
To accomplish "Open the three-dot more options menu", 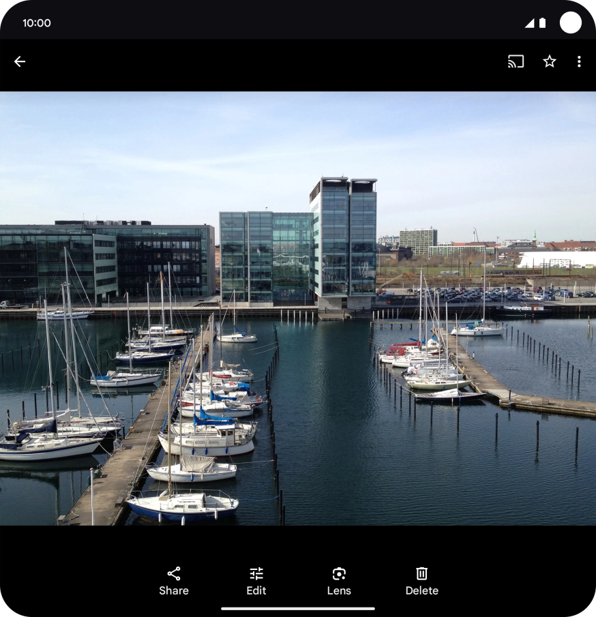I will pyautogui.click(x=579, y=61).
